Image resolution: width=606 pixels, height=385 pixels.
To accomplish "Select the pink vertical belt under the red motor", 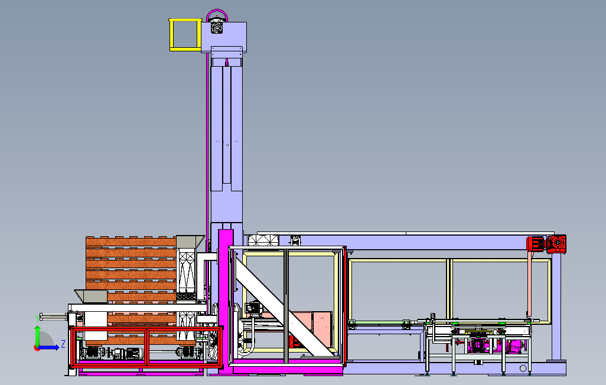I will 529,283.
